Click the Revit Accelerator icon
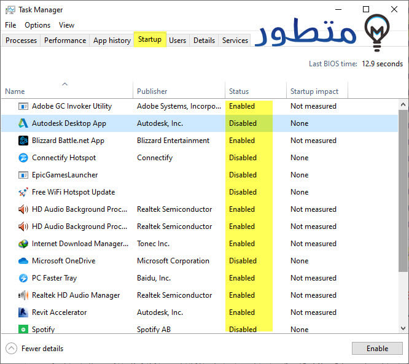This screenshot has width=409, height=364. pyautogui.click(x=23, y=312)
